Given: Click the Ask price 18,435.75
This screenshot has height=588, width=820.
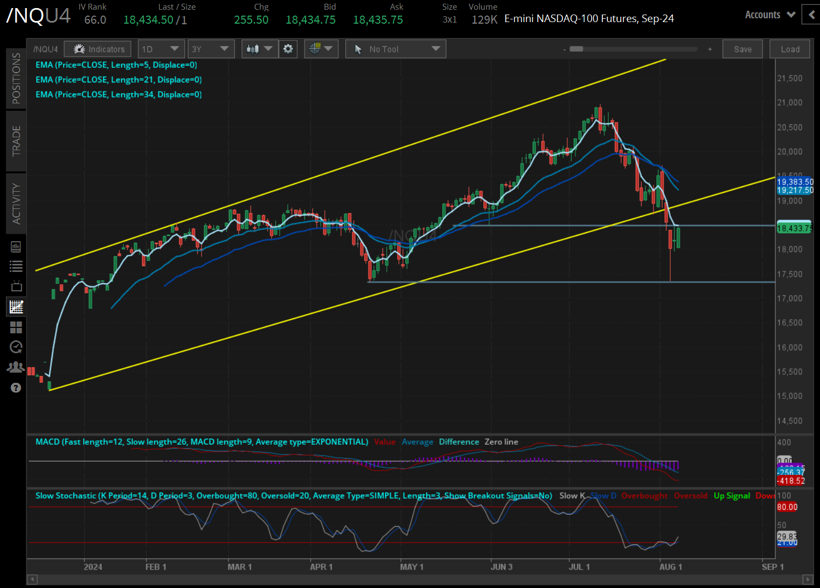Looking at the screenshot, I should coord(378,20).
